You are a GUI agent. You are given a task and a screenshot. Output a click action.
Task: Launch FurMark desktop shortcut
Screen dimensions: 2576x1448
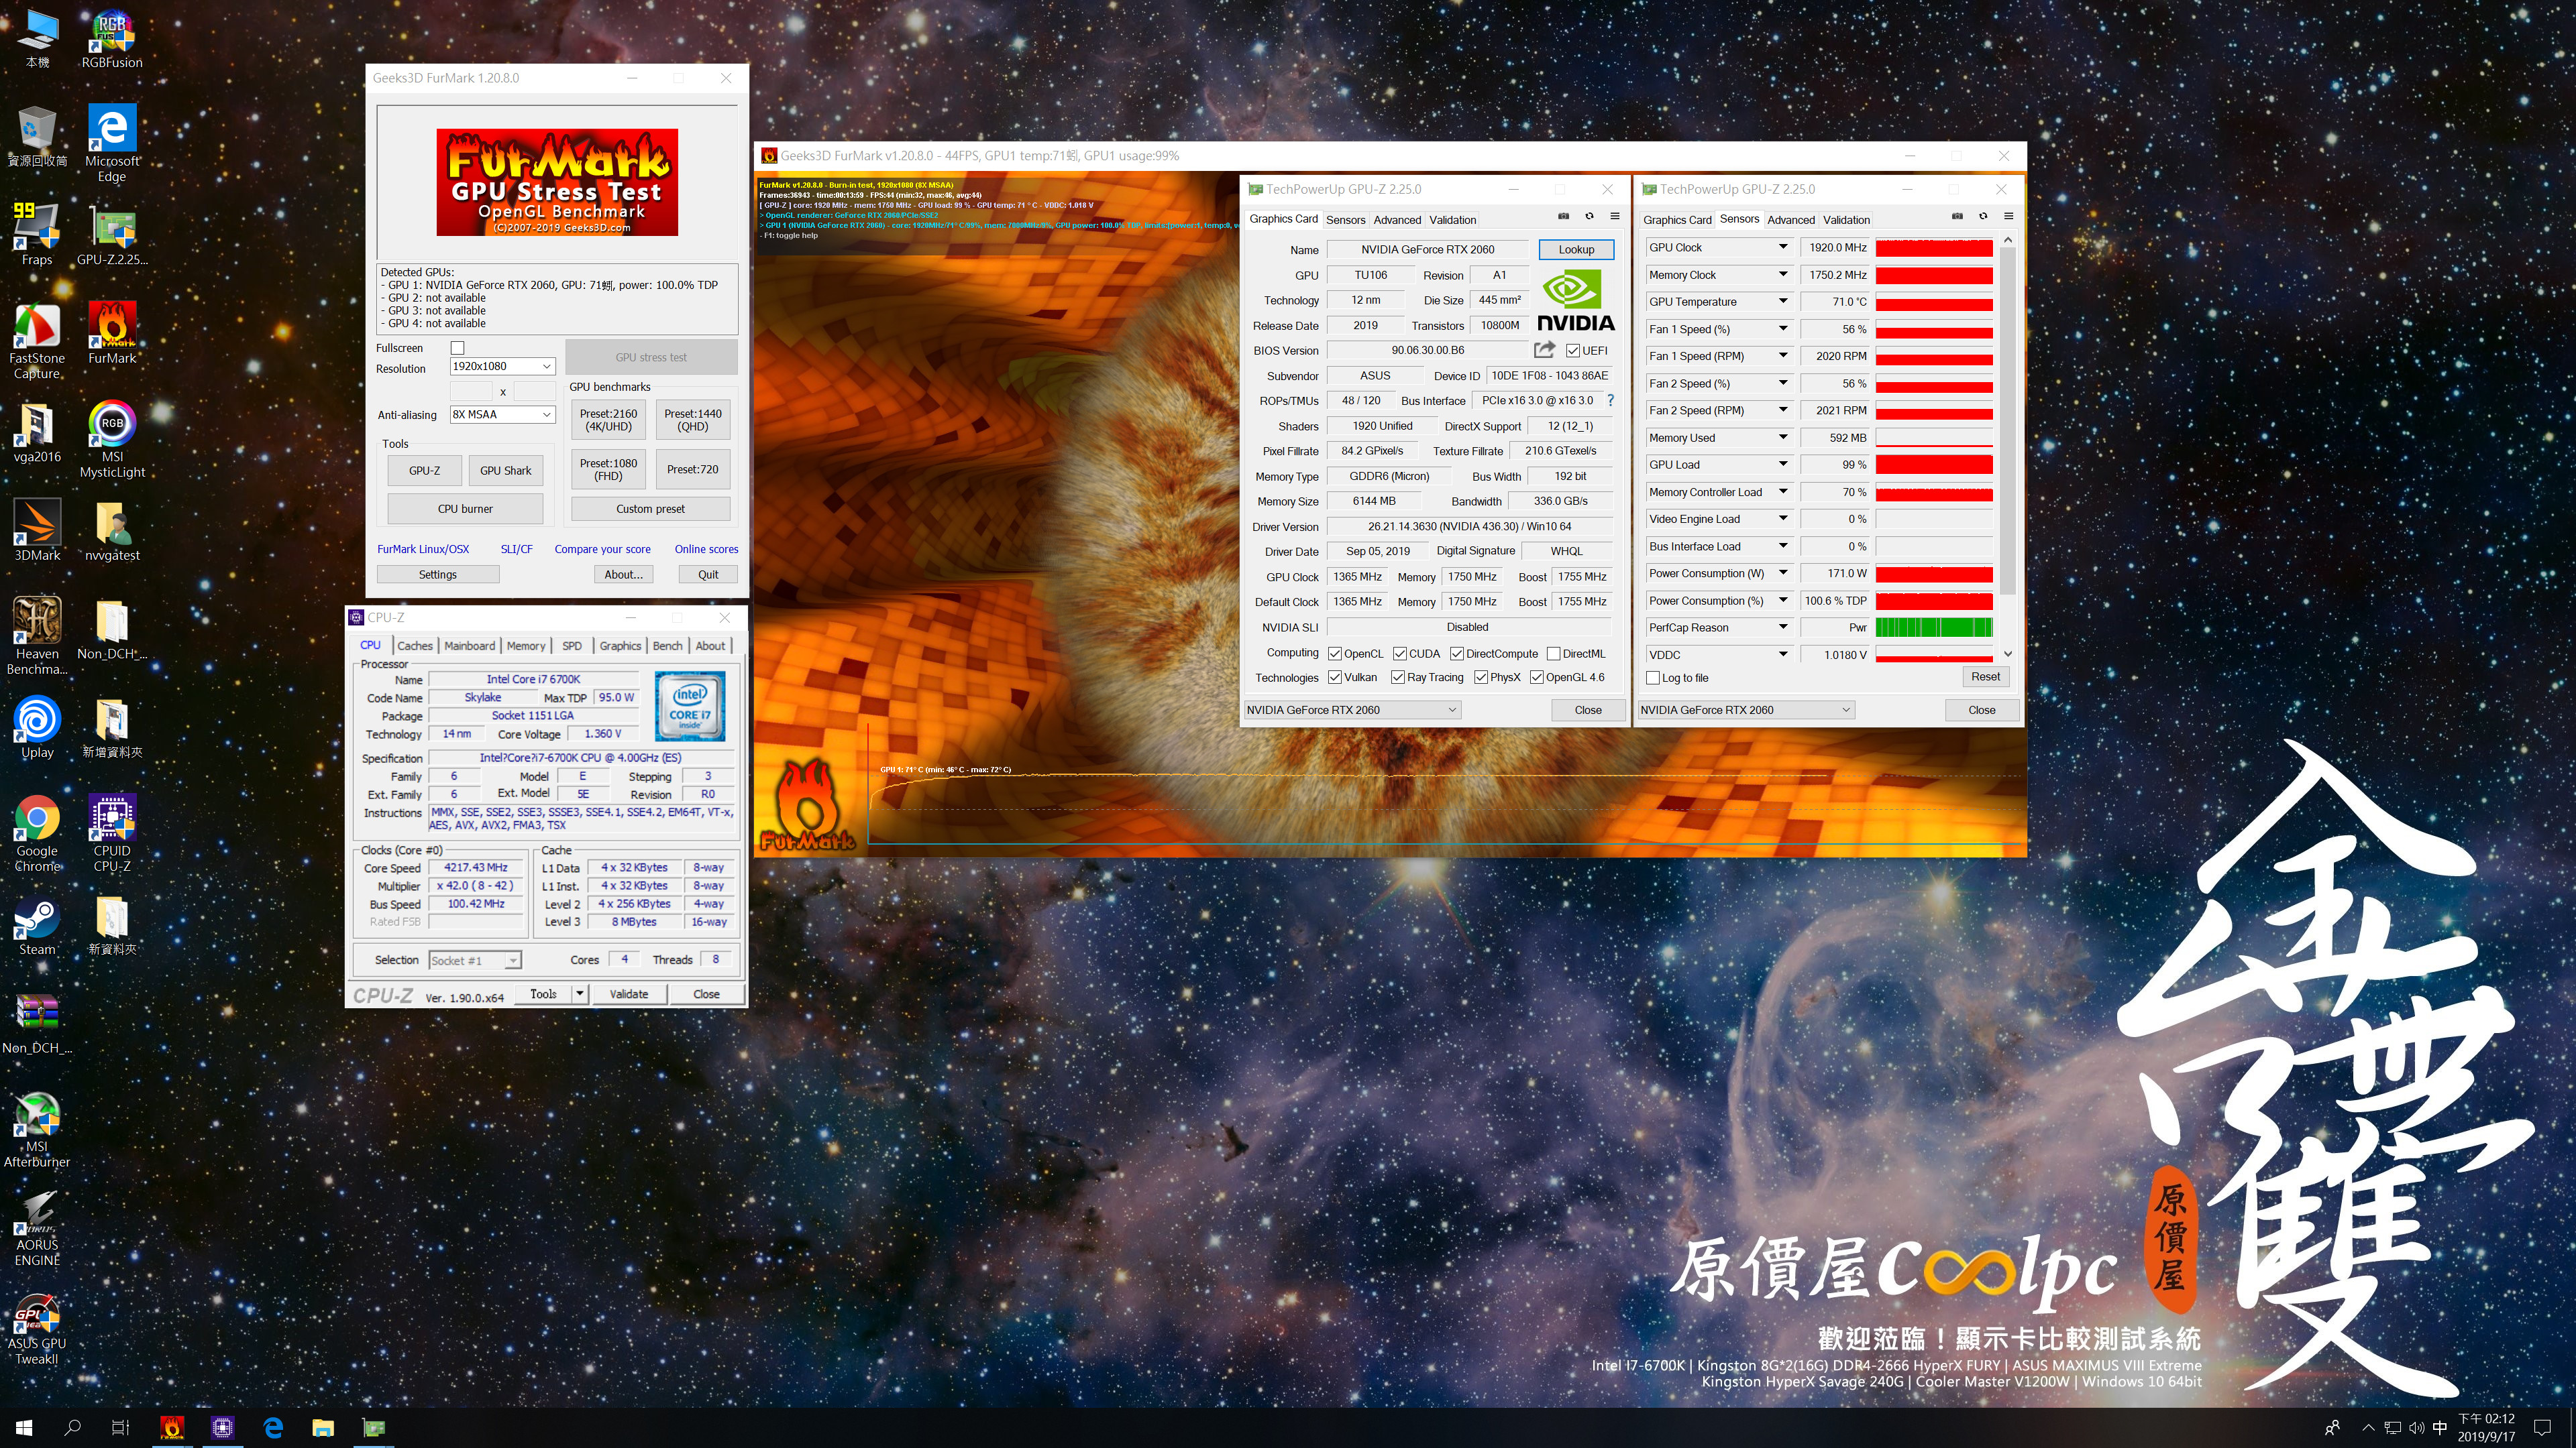pos(112,334)
